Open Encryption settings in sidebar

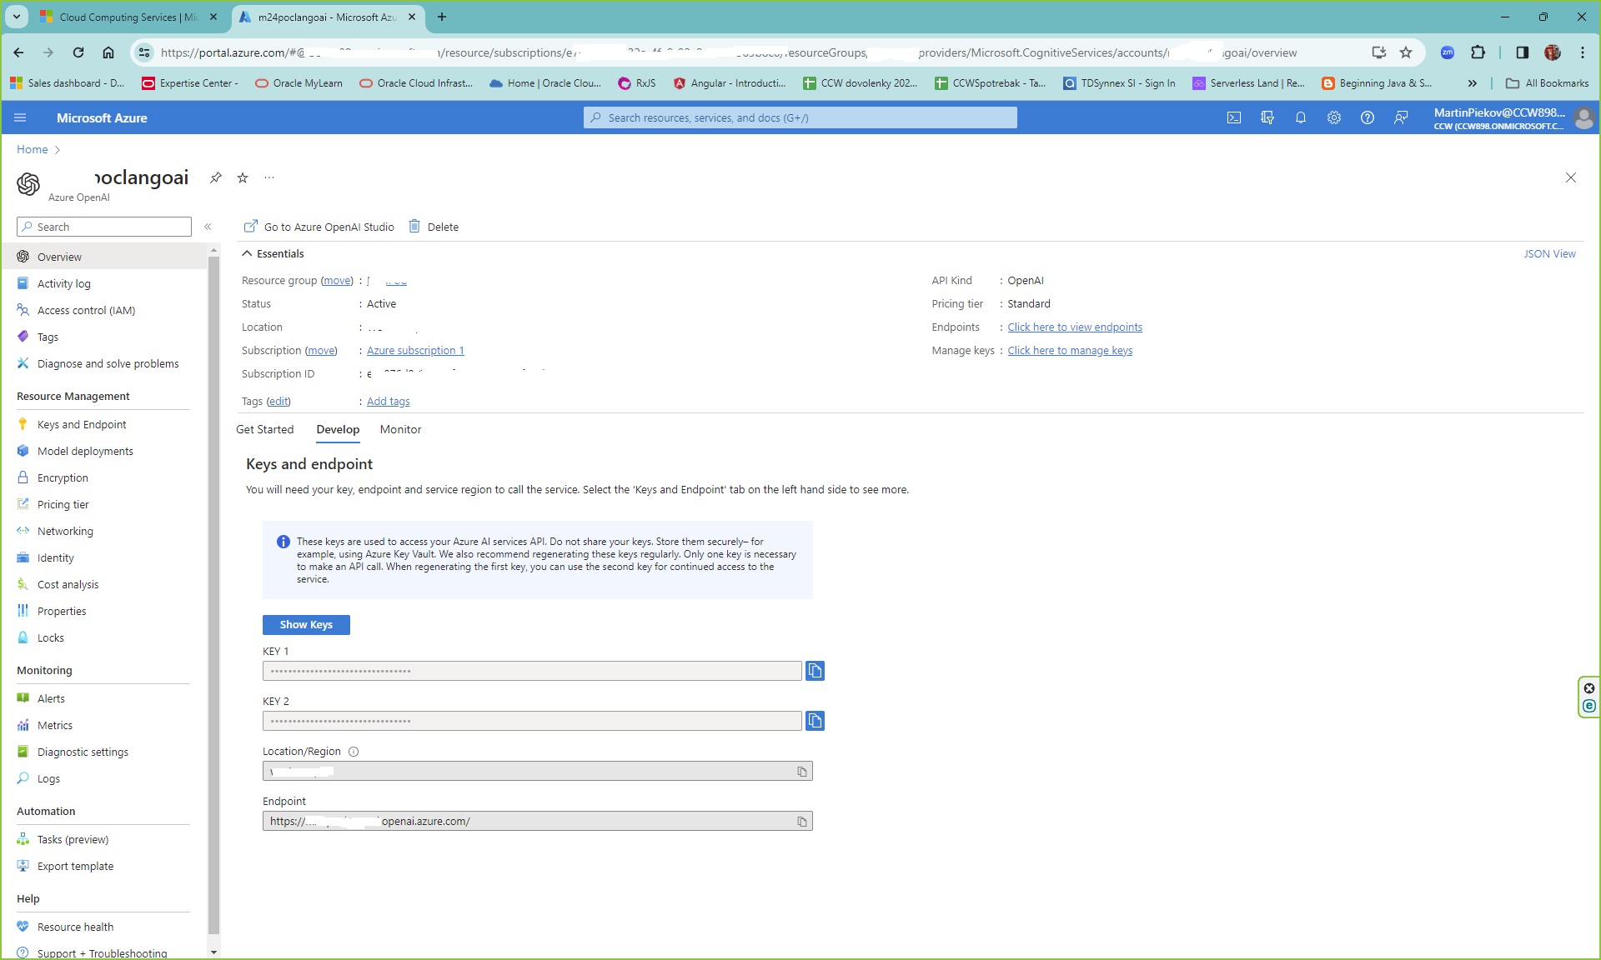63,477
